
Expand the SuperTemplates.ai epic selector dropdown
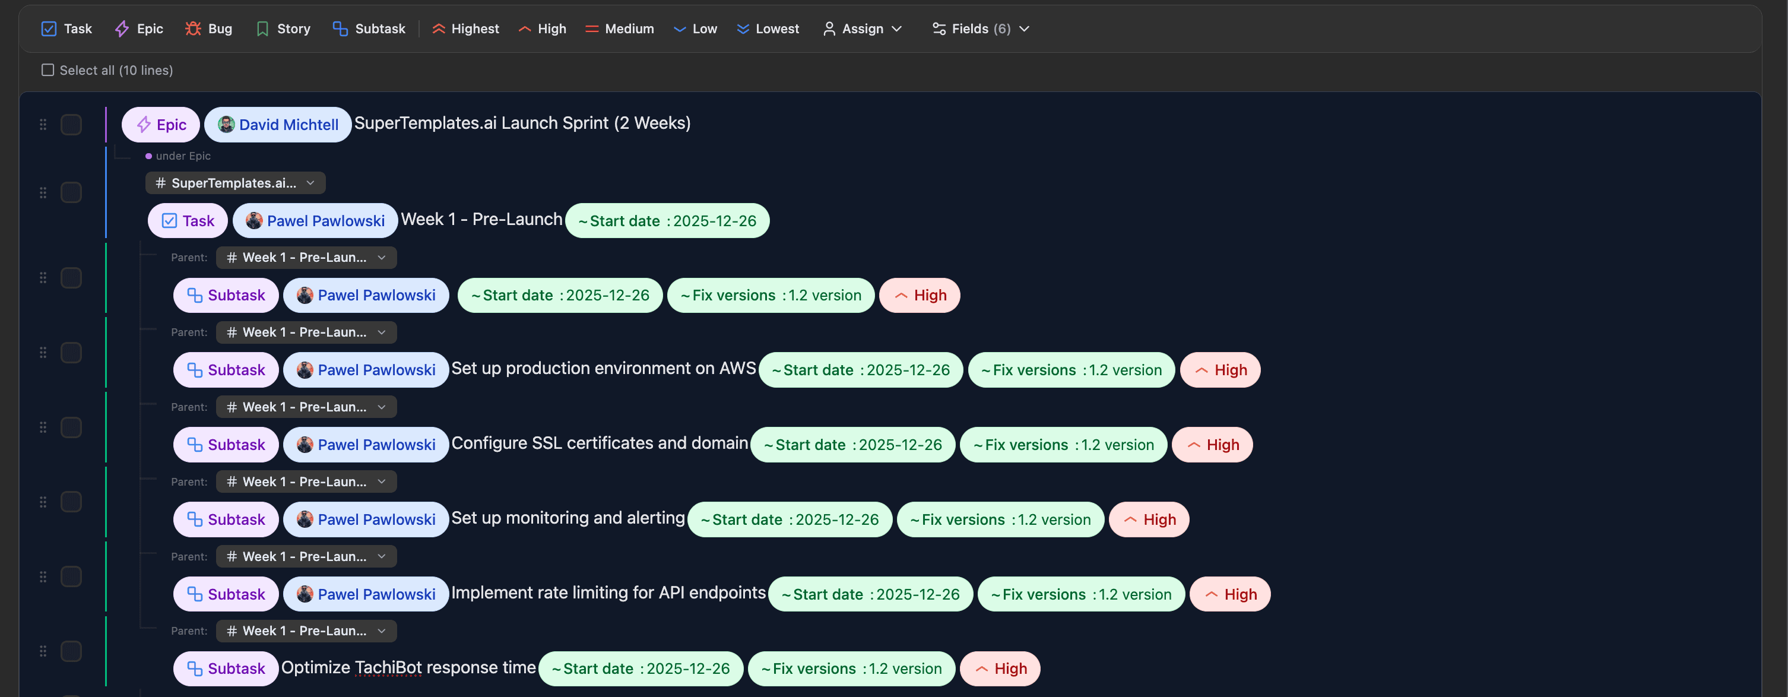(x=235, y=183)
